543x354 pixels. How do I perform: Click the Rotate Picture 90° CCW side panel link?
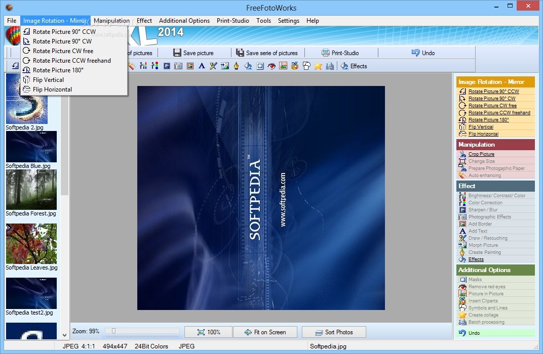click(493, 91)
